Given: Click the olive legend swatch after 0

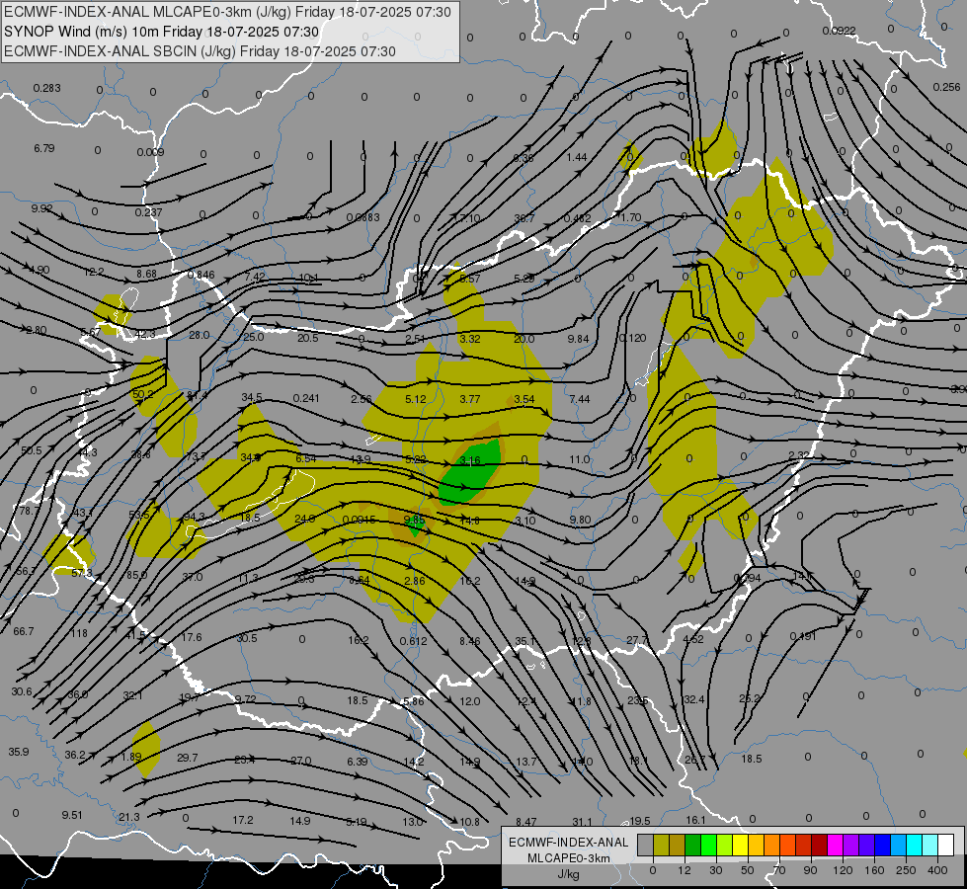Looking at the screenshot, I should (661, 845).
